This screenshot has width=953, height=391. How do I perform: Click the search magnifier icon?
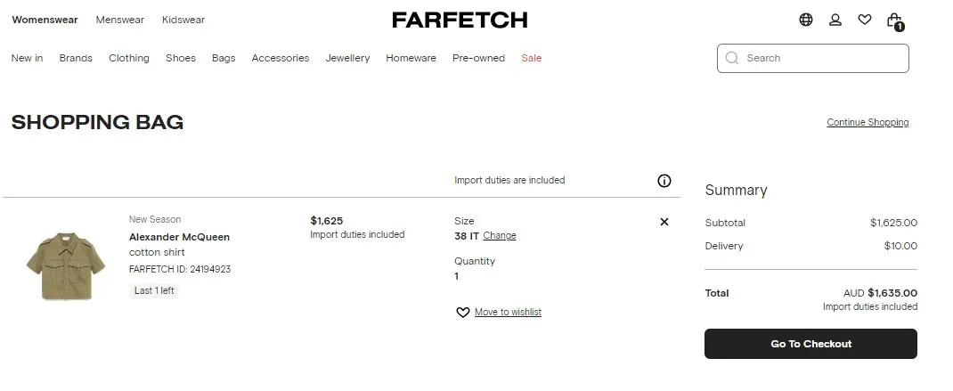pos(733,58)
